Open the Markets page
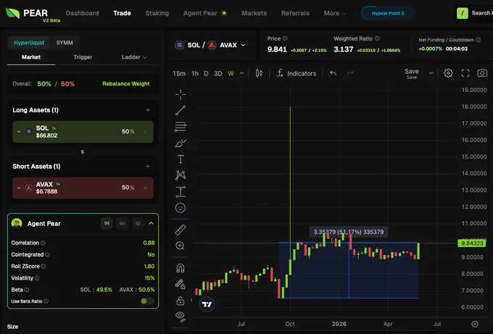The height and width of the screenshot is (334, 493). pyautogui.click(x=254, y=13)
